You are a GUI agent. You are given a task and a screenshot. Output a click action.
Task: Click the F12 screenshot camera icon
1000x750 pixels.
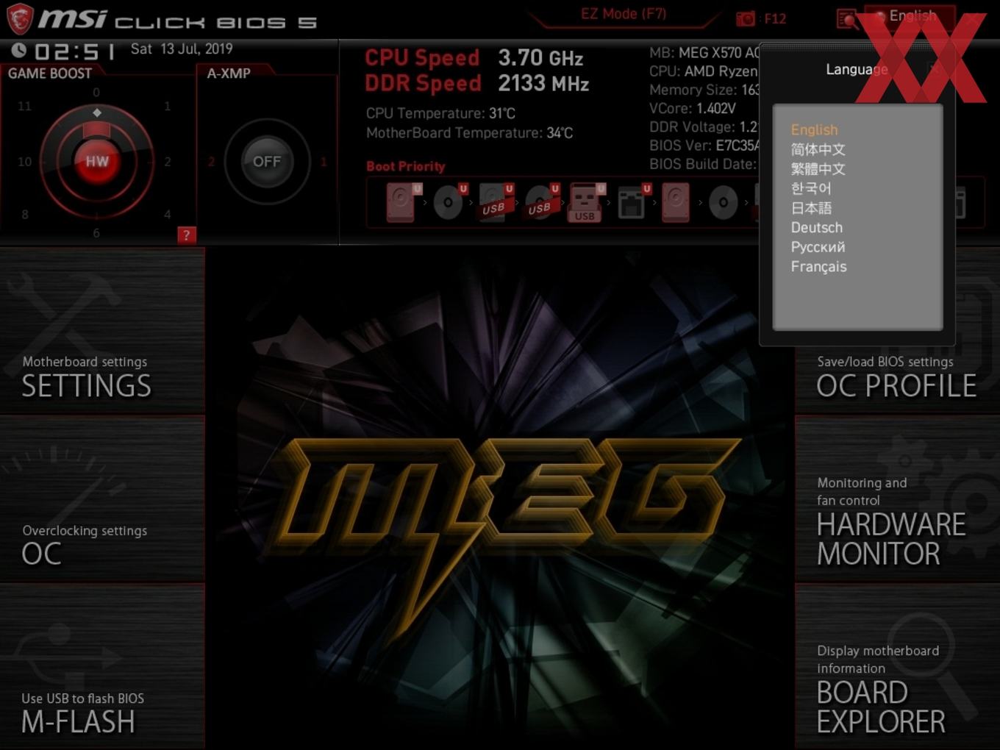[x=746, y=19]
